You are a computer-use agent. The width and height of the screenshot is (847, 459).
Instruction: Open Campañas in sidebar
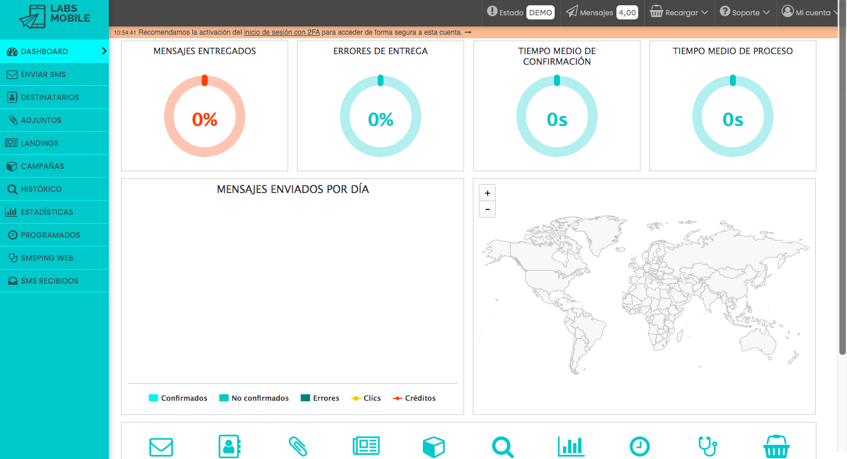(54, 167)
